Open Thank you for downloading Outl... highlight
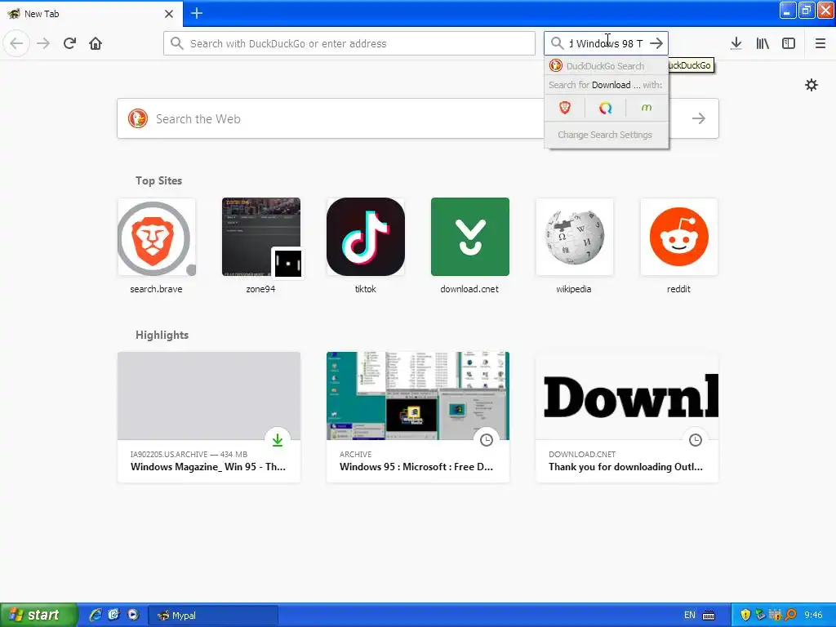This screenshot has width=836, height=627. pyautogui.click(x=626, y=417)
